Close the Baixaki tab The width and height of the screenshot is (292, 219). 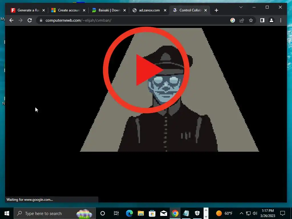[125, 10]
